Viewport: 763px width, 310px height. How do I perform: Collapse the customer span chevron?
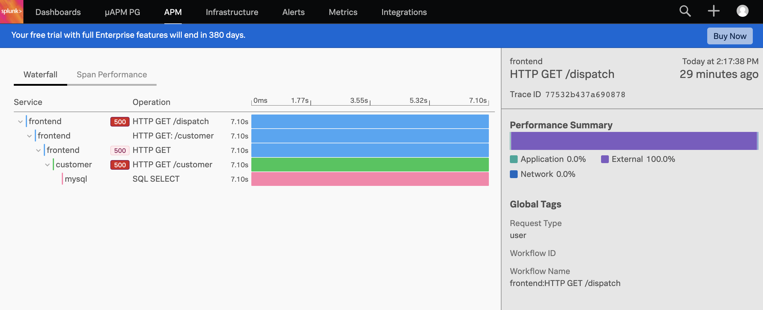(x=47, y=165)
